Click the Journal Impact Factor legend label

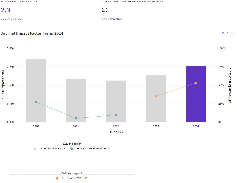pyautogui.click(x=53, y=149)
